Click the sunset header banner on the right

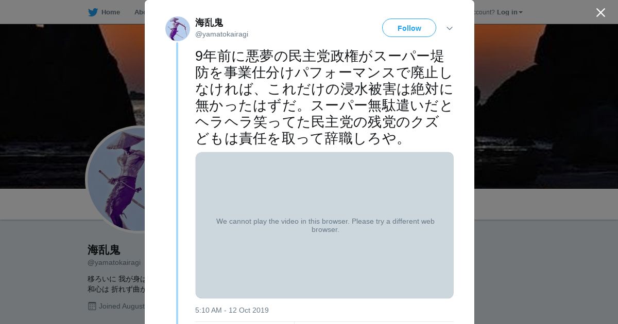pos(546,103)
